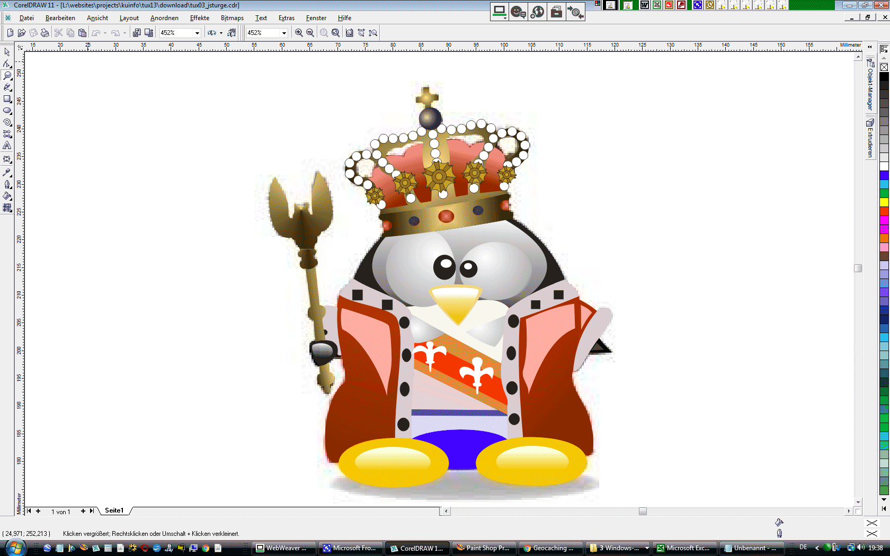This screenshot has height=556, width=890.
Task: Select the Text tool
Action: tap(7, 146)
